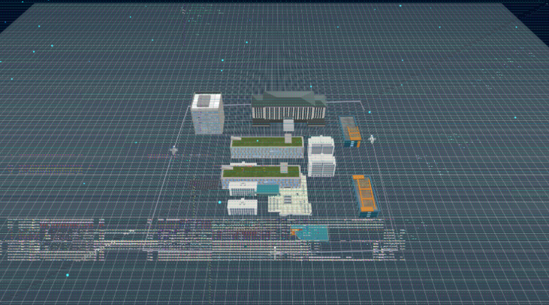
Task: Select the dark green-roofed hall building
Action: tap(289, 108)
